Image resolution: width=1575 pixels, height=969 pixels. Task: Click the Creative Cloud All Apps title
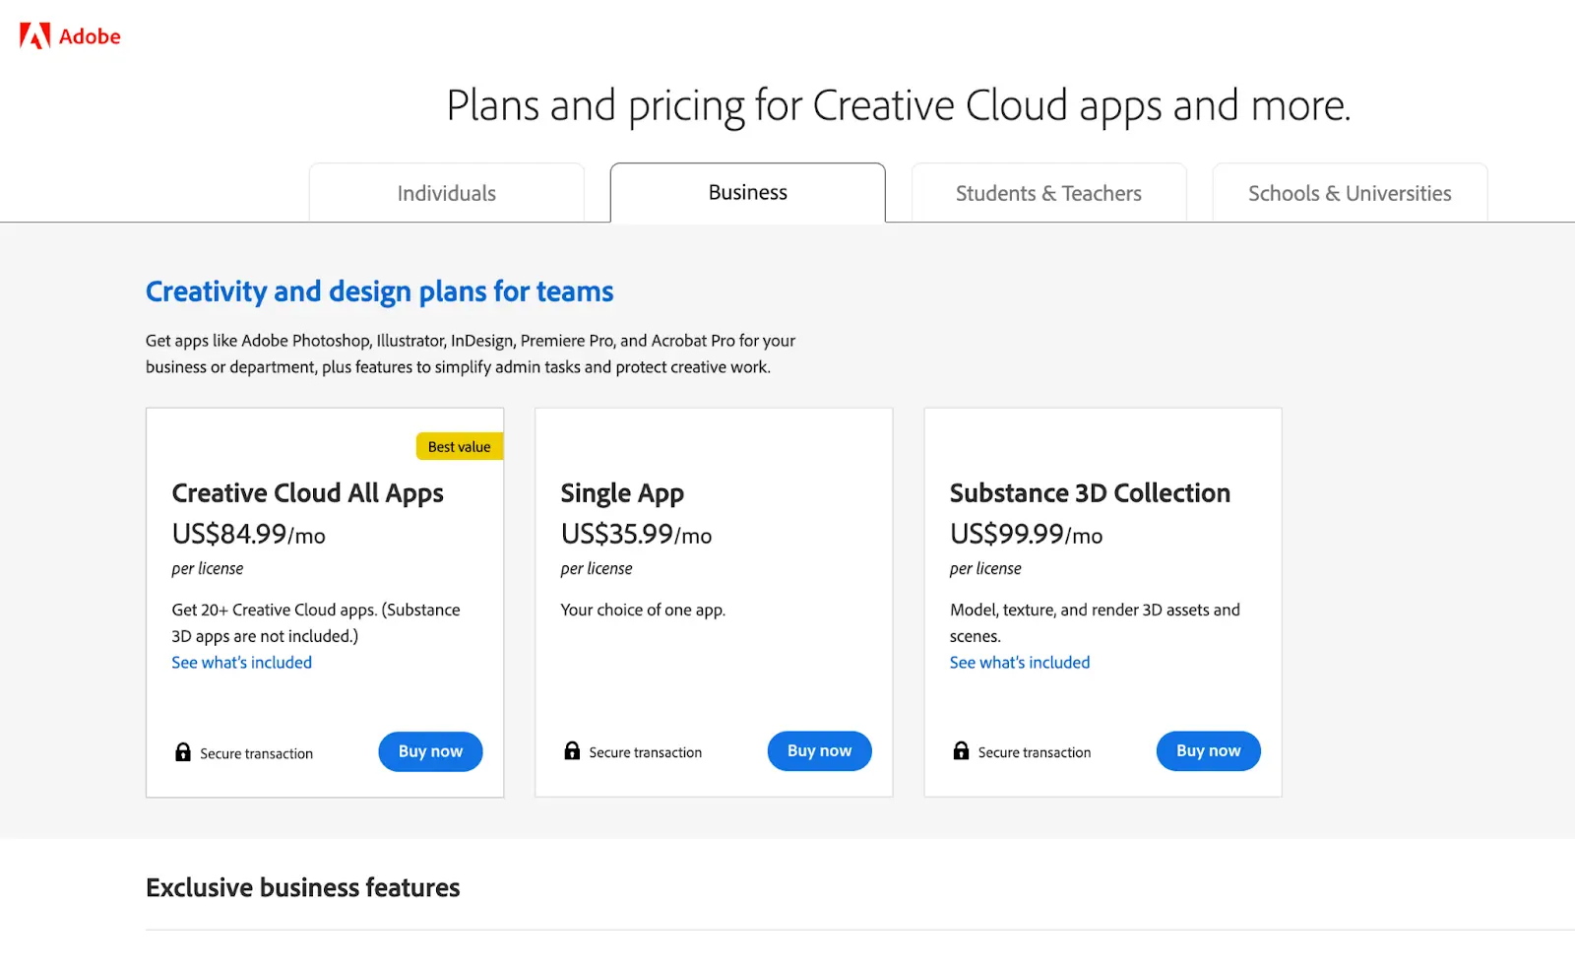(x=307, y=493)
